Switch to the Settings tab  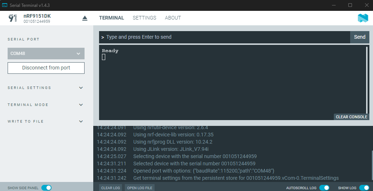pyautogui.click(x=144, y=18)
